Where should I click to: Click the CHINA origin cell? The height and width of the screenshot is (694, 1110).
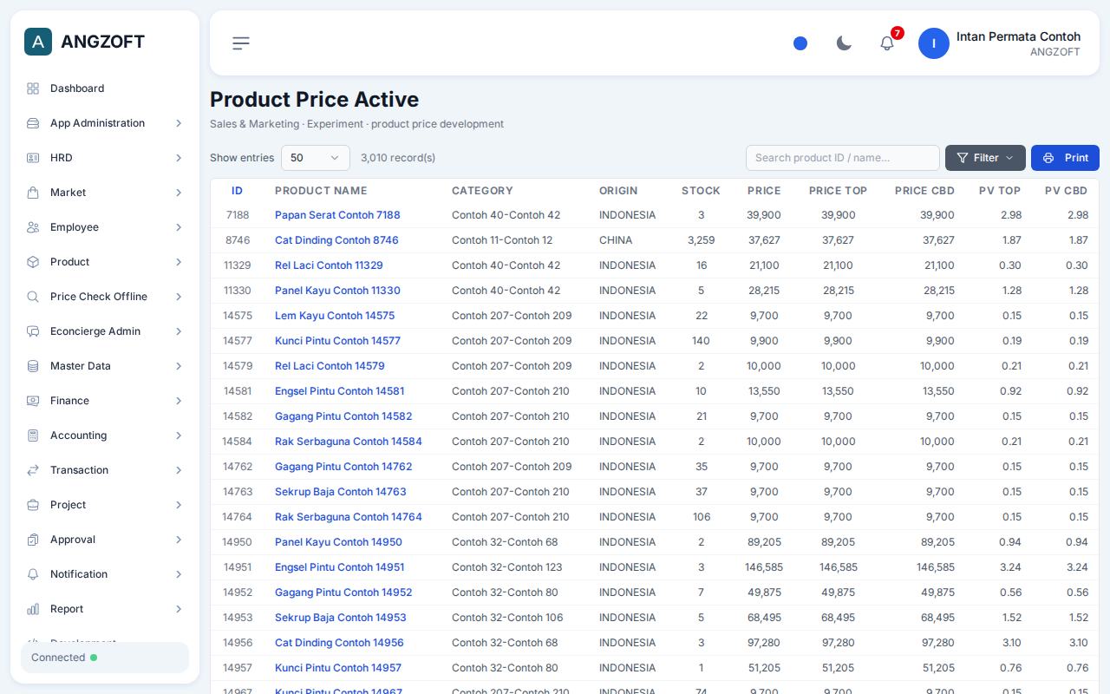click(x=616, y=240)
